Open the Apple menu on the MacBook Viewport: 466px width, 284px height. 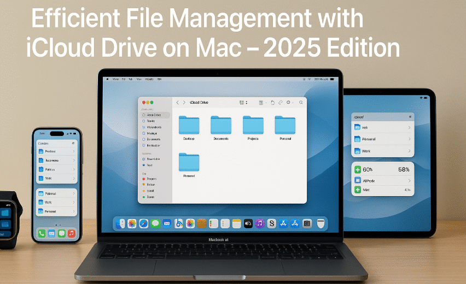coord(108,79)
